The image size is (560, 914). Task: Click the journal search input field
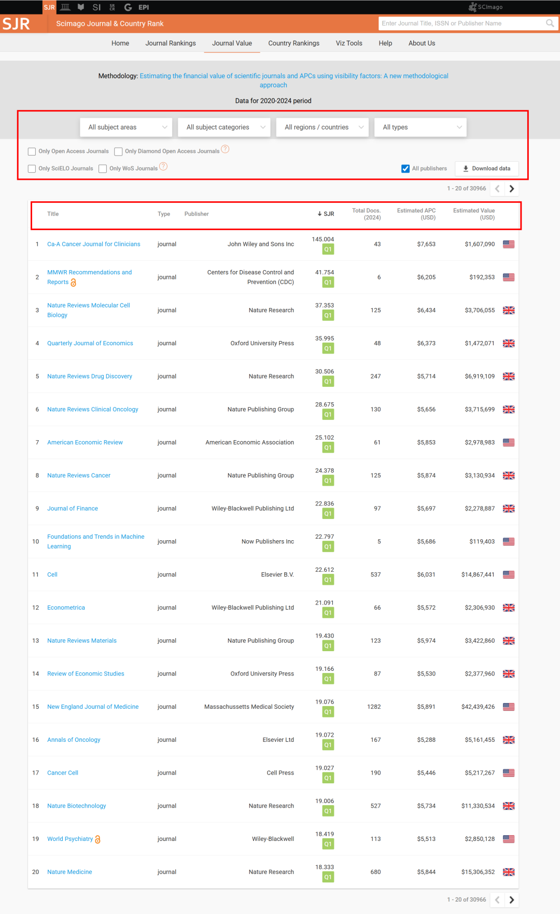(461, 23)
